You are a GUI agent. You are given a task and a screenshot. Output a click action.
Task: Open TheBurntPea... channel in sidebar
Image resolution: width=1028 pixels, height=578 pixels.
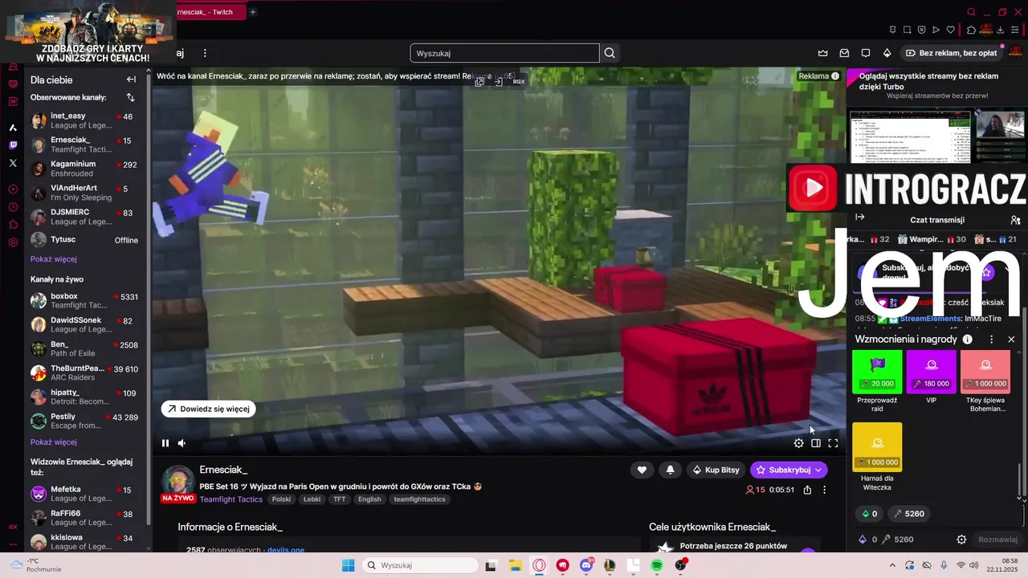pyautogui.click(x=84, y=373)
